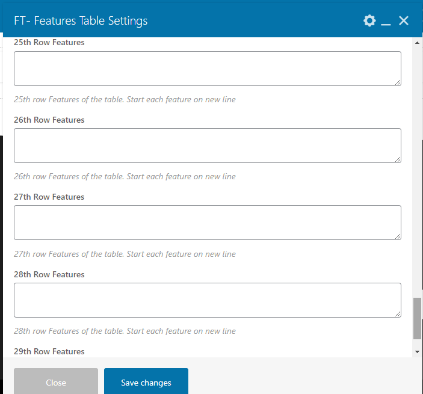Click the scrollbar up arrow
The image size is (423, 394).
(417, 43)
